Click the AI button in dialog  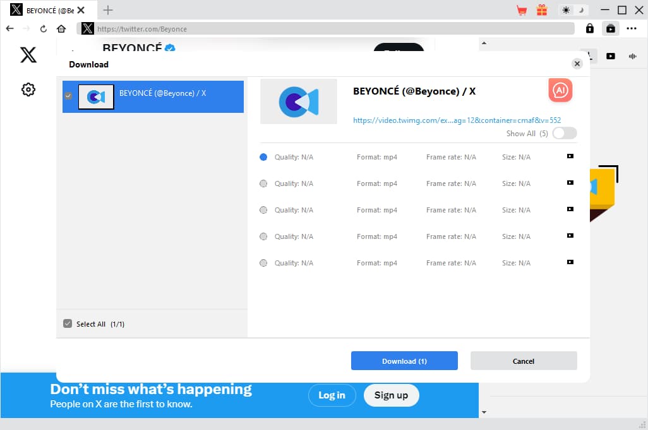pyautogui.click(x=560, y=90)
